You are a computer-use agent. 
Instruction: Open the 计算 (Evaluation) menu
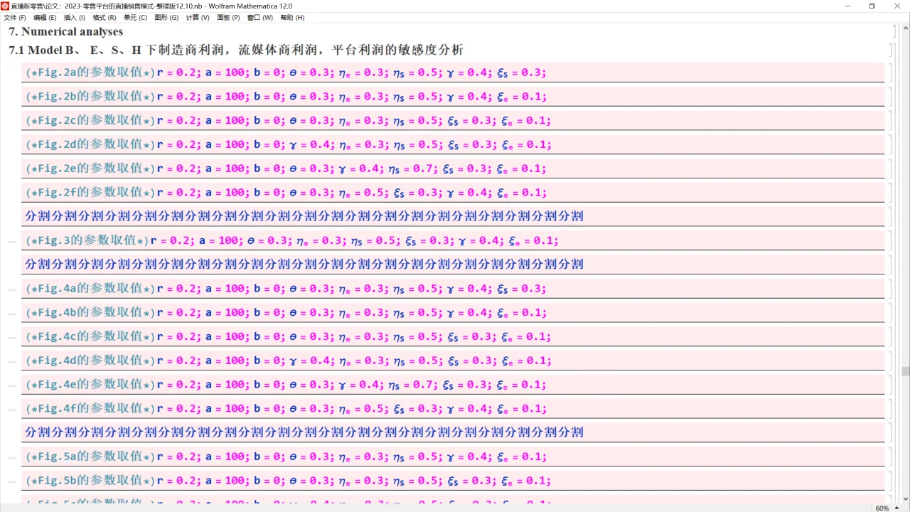[197, 18]
